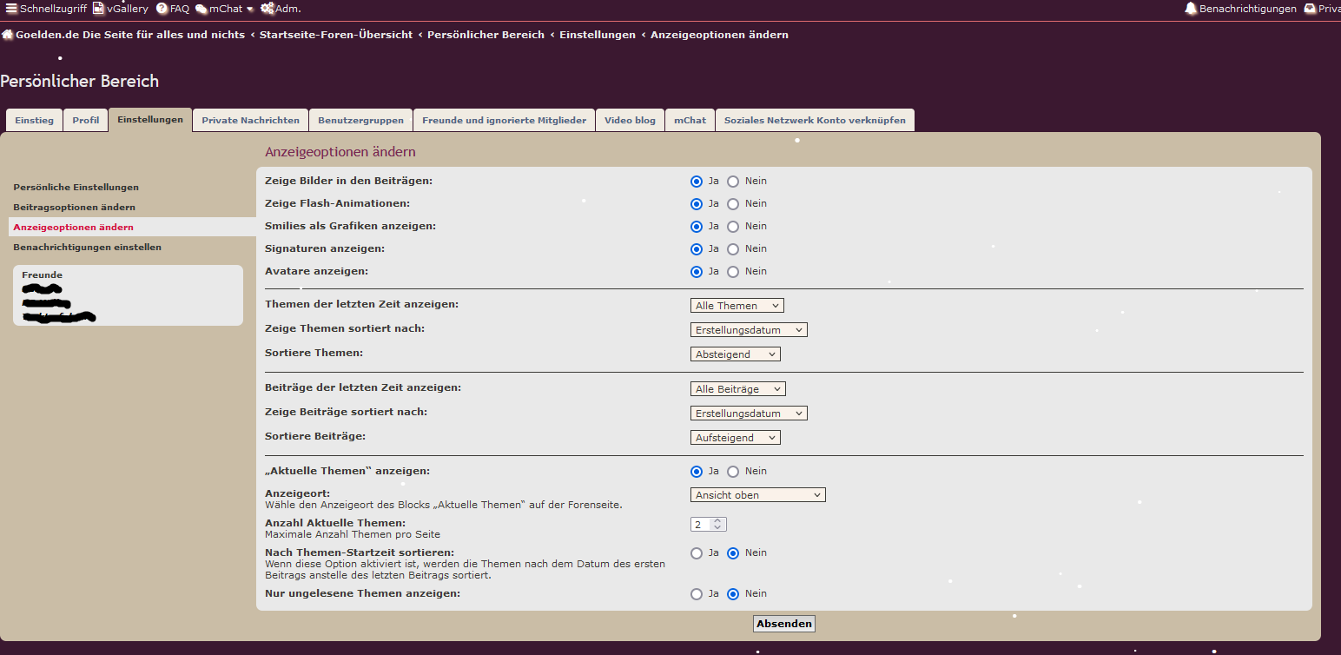Image resolution: width=1341 pixels, height=655 pixels.
Task: Select Nein for Zeige Flash-Animationen
Action: pyautogui.click(x=733, y=204)
